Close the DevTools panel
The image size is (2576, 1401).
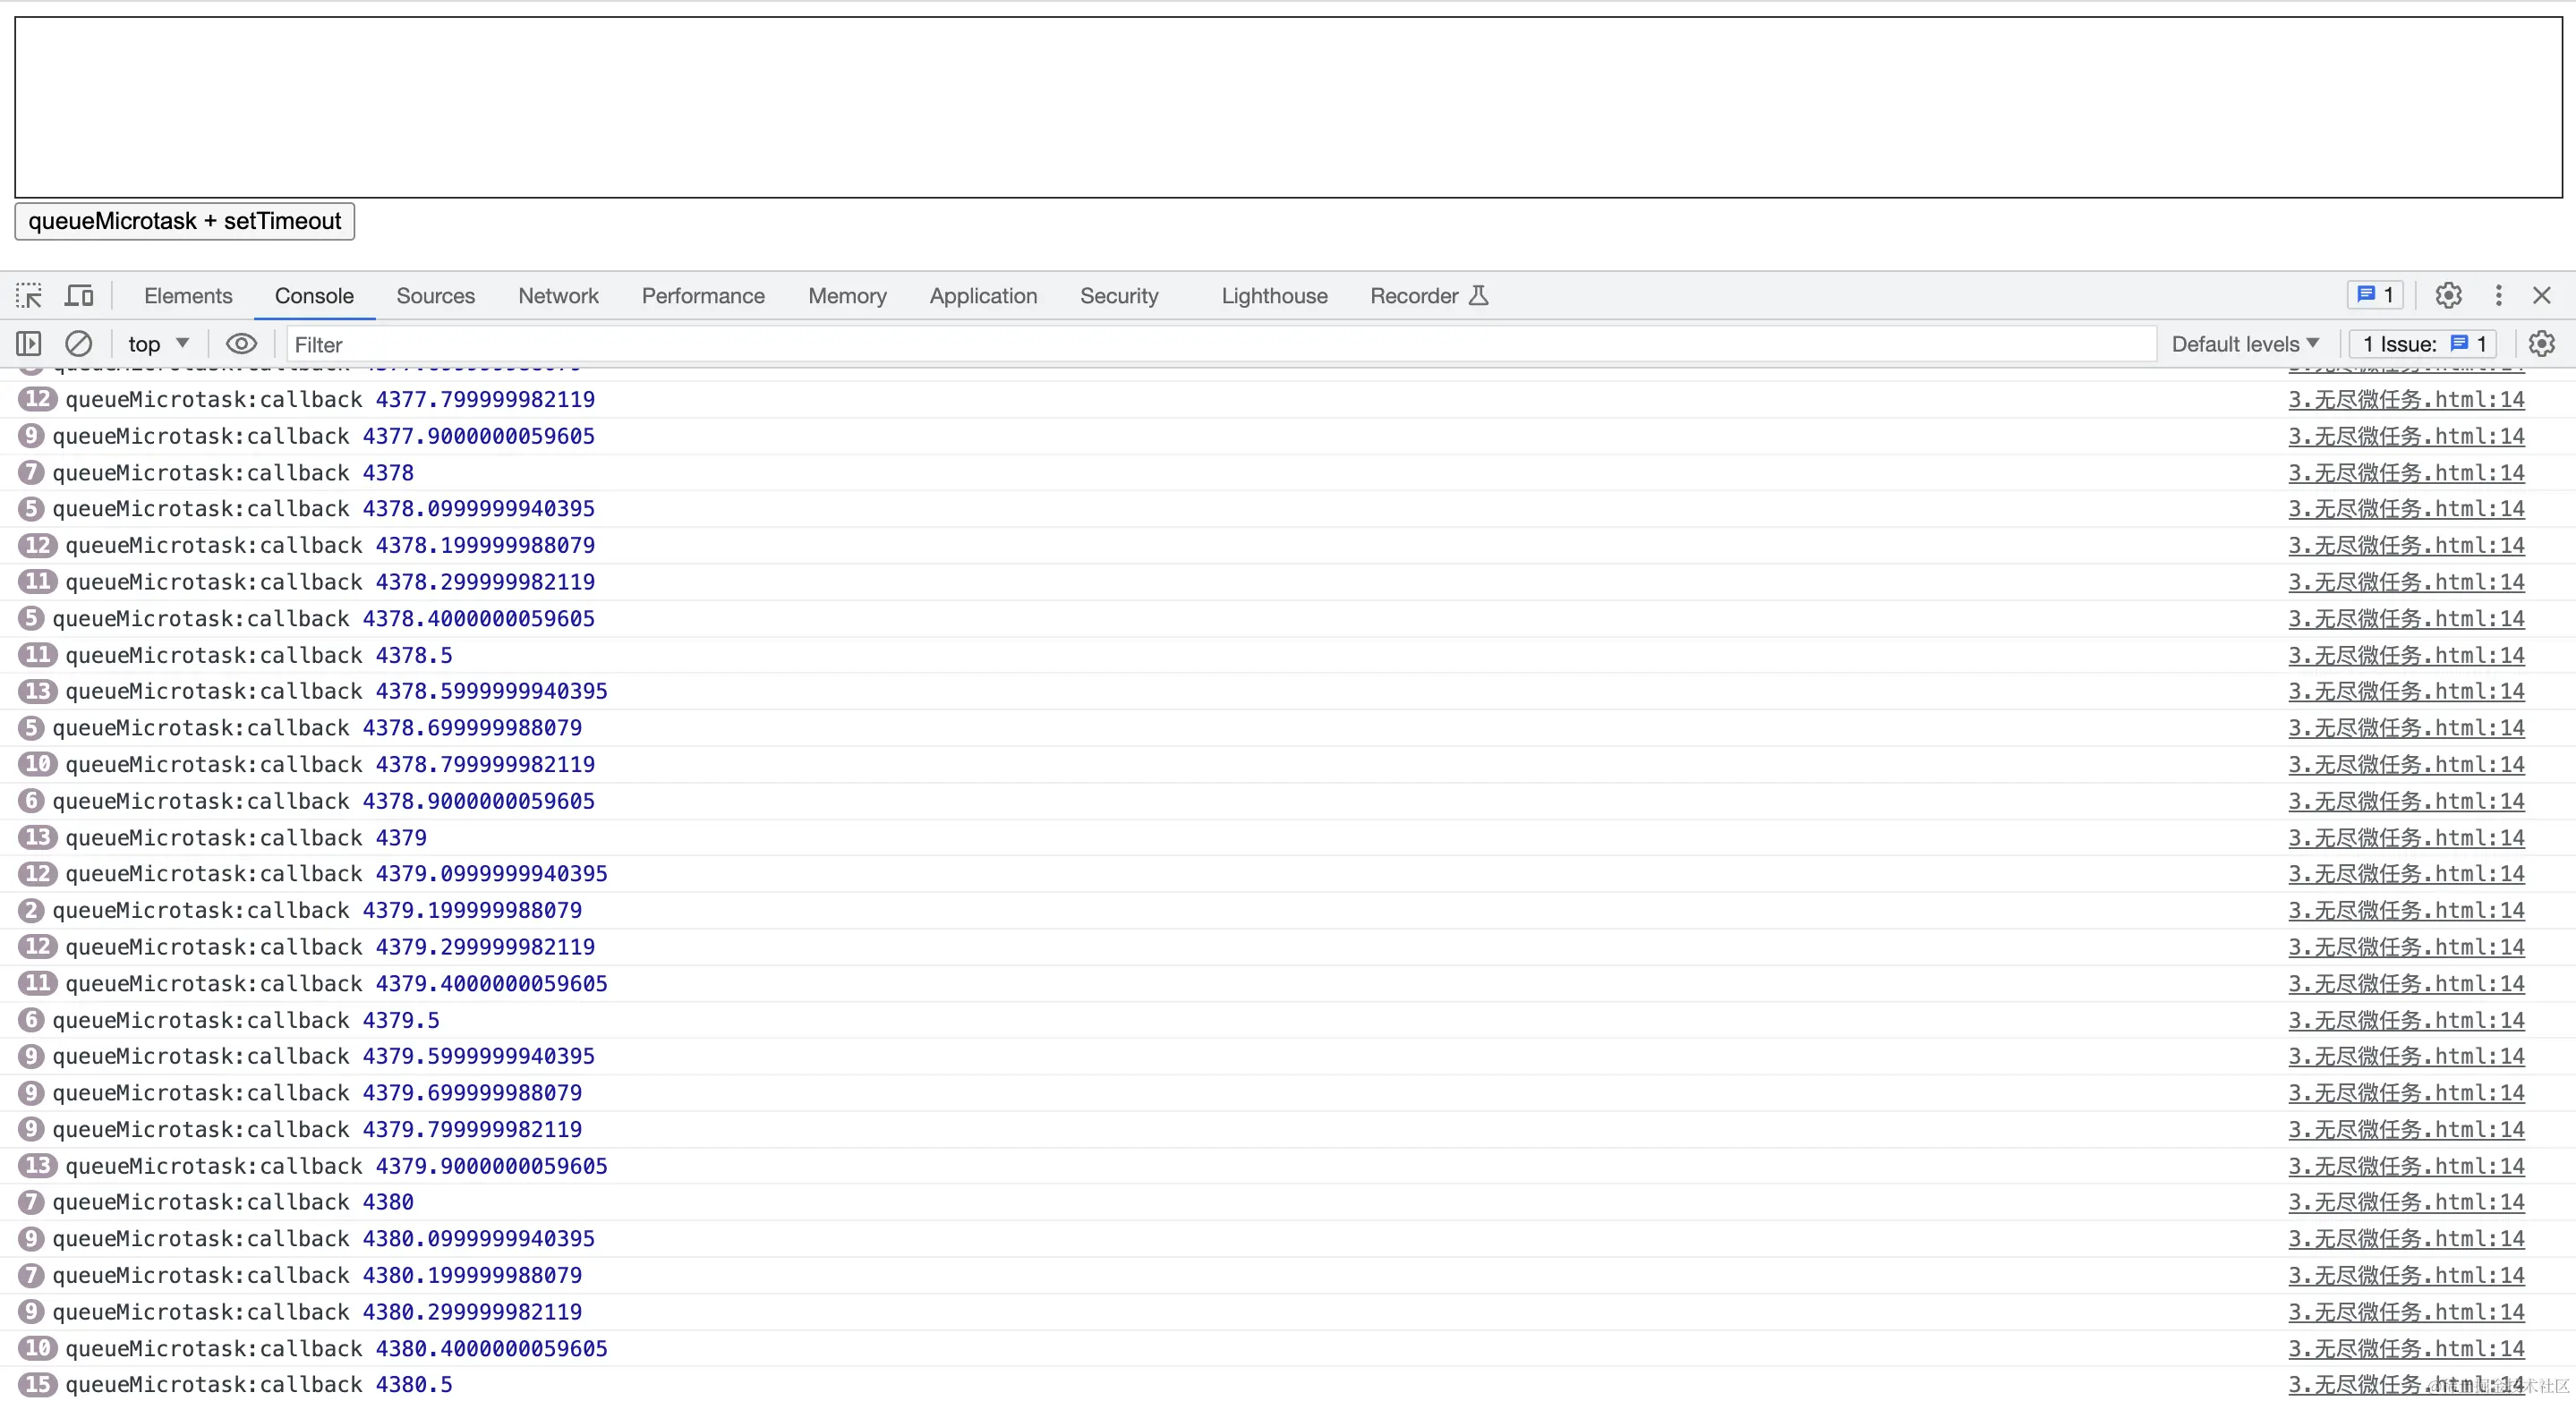click(2541, 296)
